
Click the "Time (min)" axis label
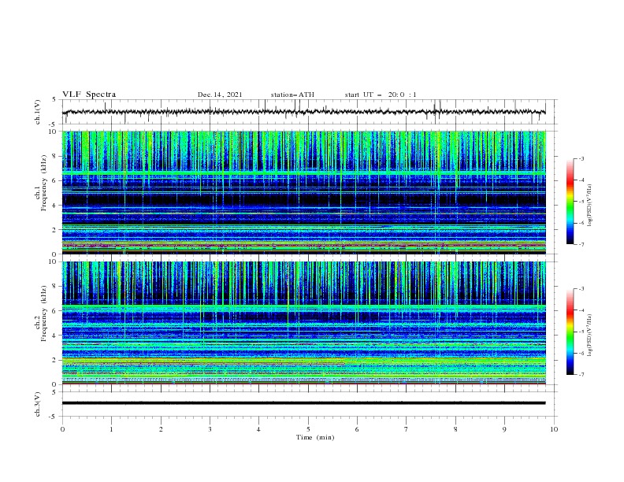coord(315,437)
